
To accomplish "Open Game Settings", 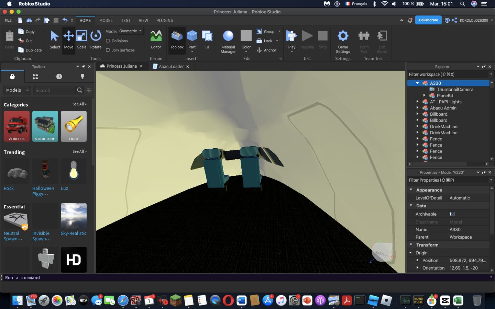I will (343, 41).
